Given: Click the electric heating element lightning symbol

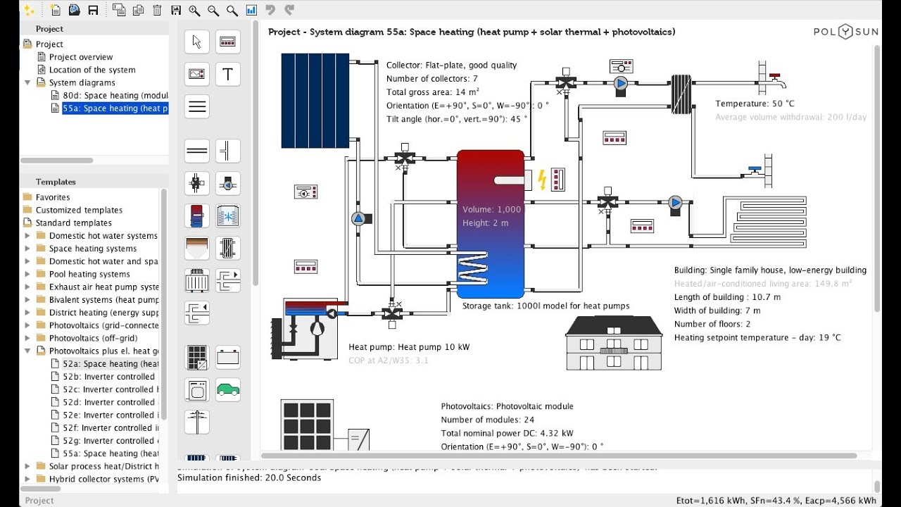Looking at the screenshot, I should point(542,180).
